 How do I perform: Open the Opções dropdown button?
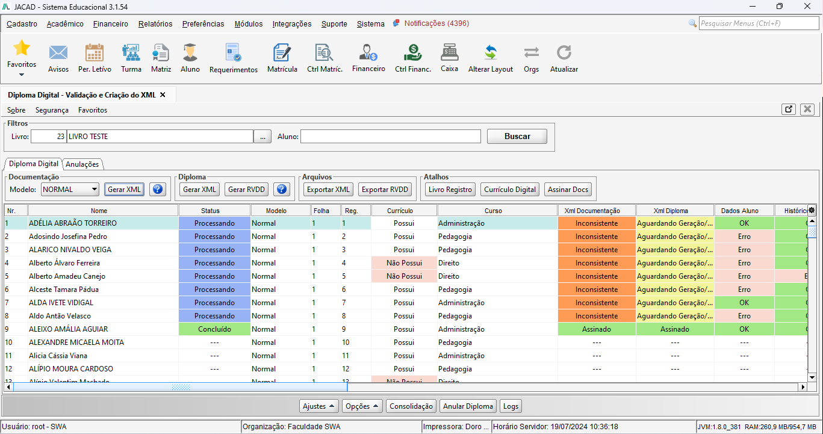(362, 406)
